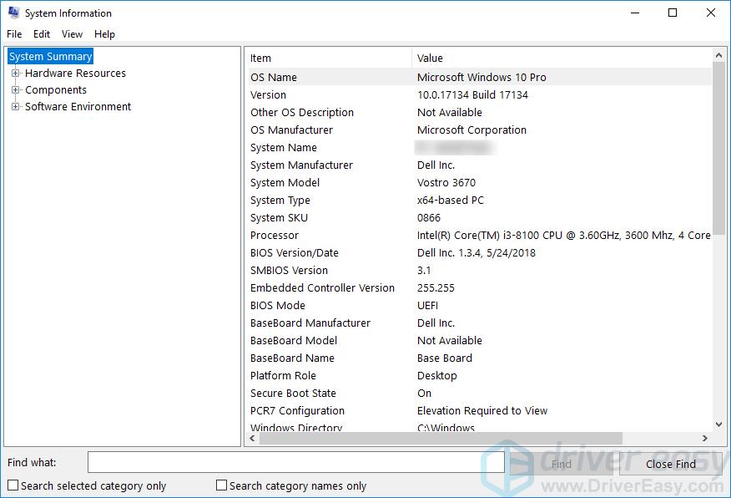Select the OS Manufacturer row

pyautogui.click(x=480, y=130)
